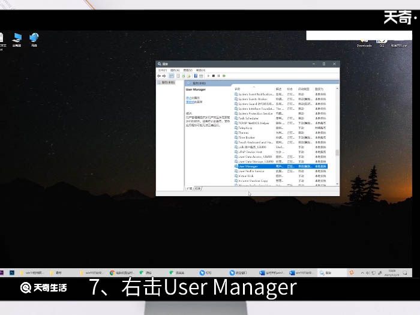Open the File (文件) menu
Viewport: 420px width, 315px height.
click(x=163, y=70)
